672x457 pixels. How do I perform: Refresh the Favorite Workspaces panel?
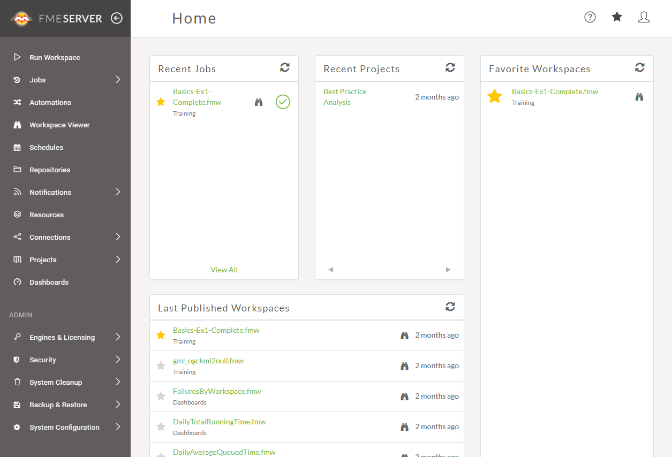pos(640,67)
